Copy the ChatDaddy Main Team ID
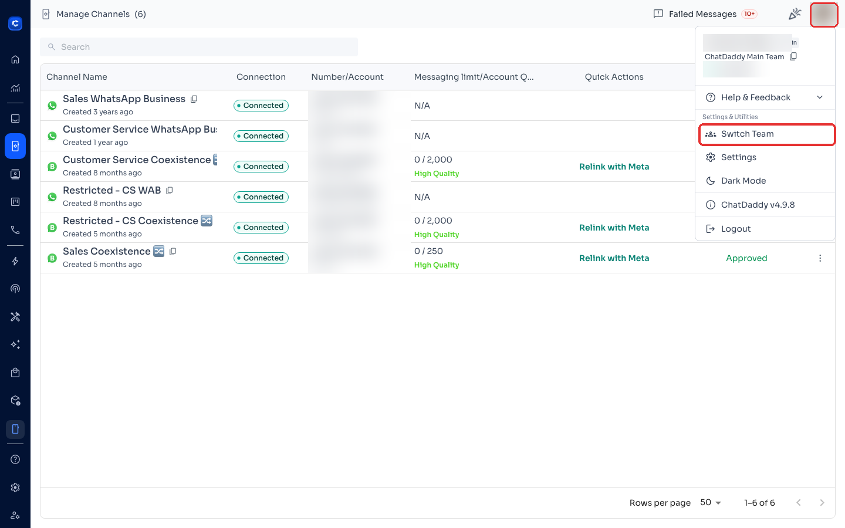 pyautogui.click(x=793, y=56)
